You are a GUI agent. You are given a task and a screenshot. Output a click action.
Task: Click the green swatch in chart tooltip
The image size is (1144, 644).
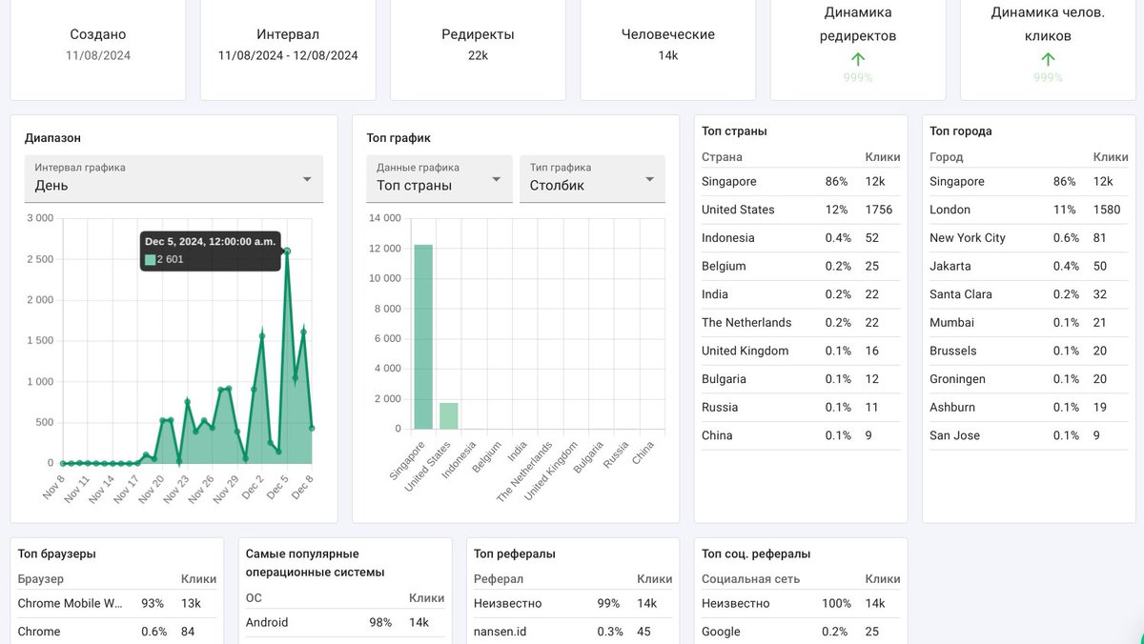150,259
